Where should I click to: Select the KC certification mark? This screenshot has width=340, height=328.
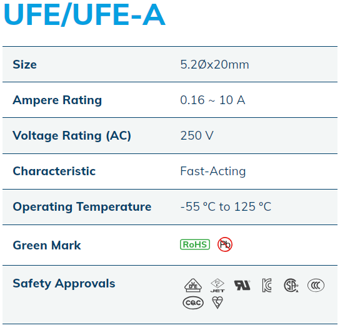coord(267,286)
